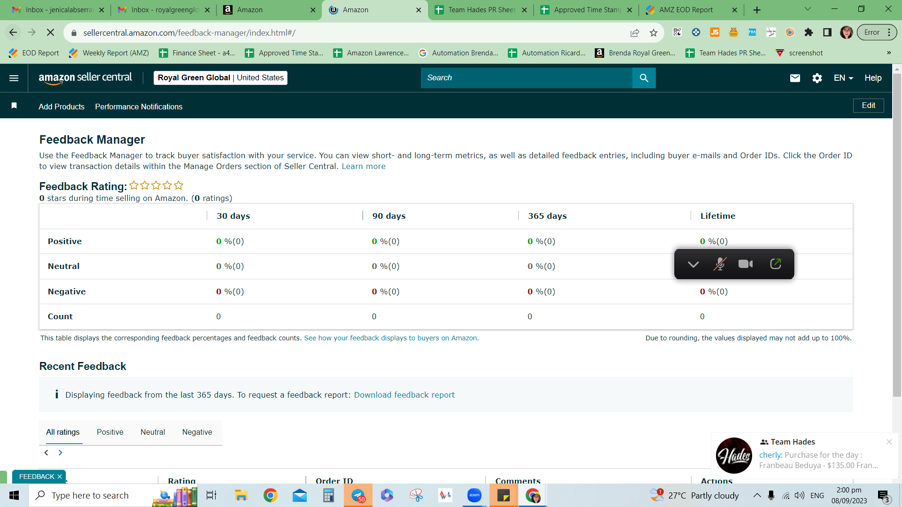Open the Calculator taskbar icon
Screen dimensions: 902x507
(x=328, y=495)
